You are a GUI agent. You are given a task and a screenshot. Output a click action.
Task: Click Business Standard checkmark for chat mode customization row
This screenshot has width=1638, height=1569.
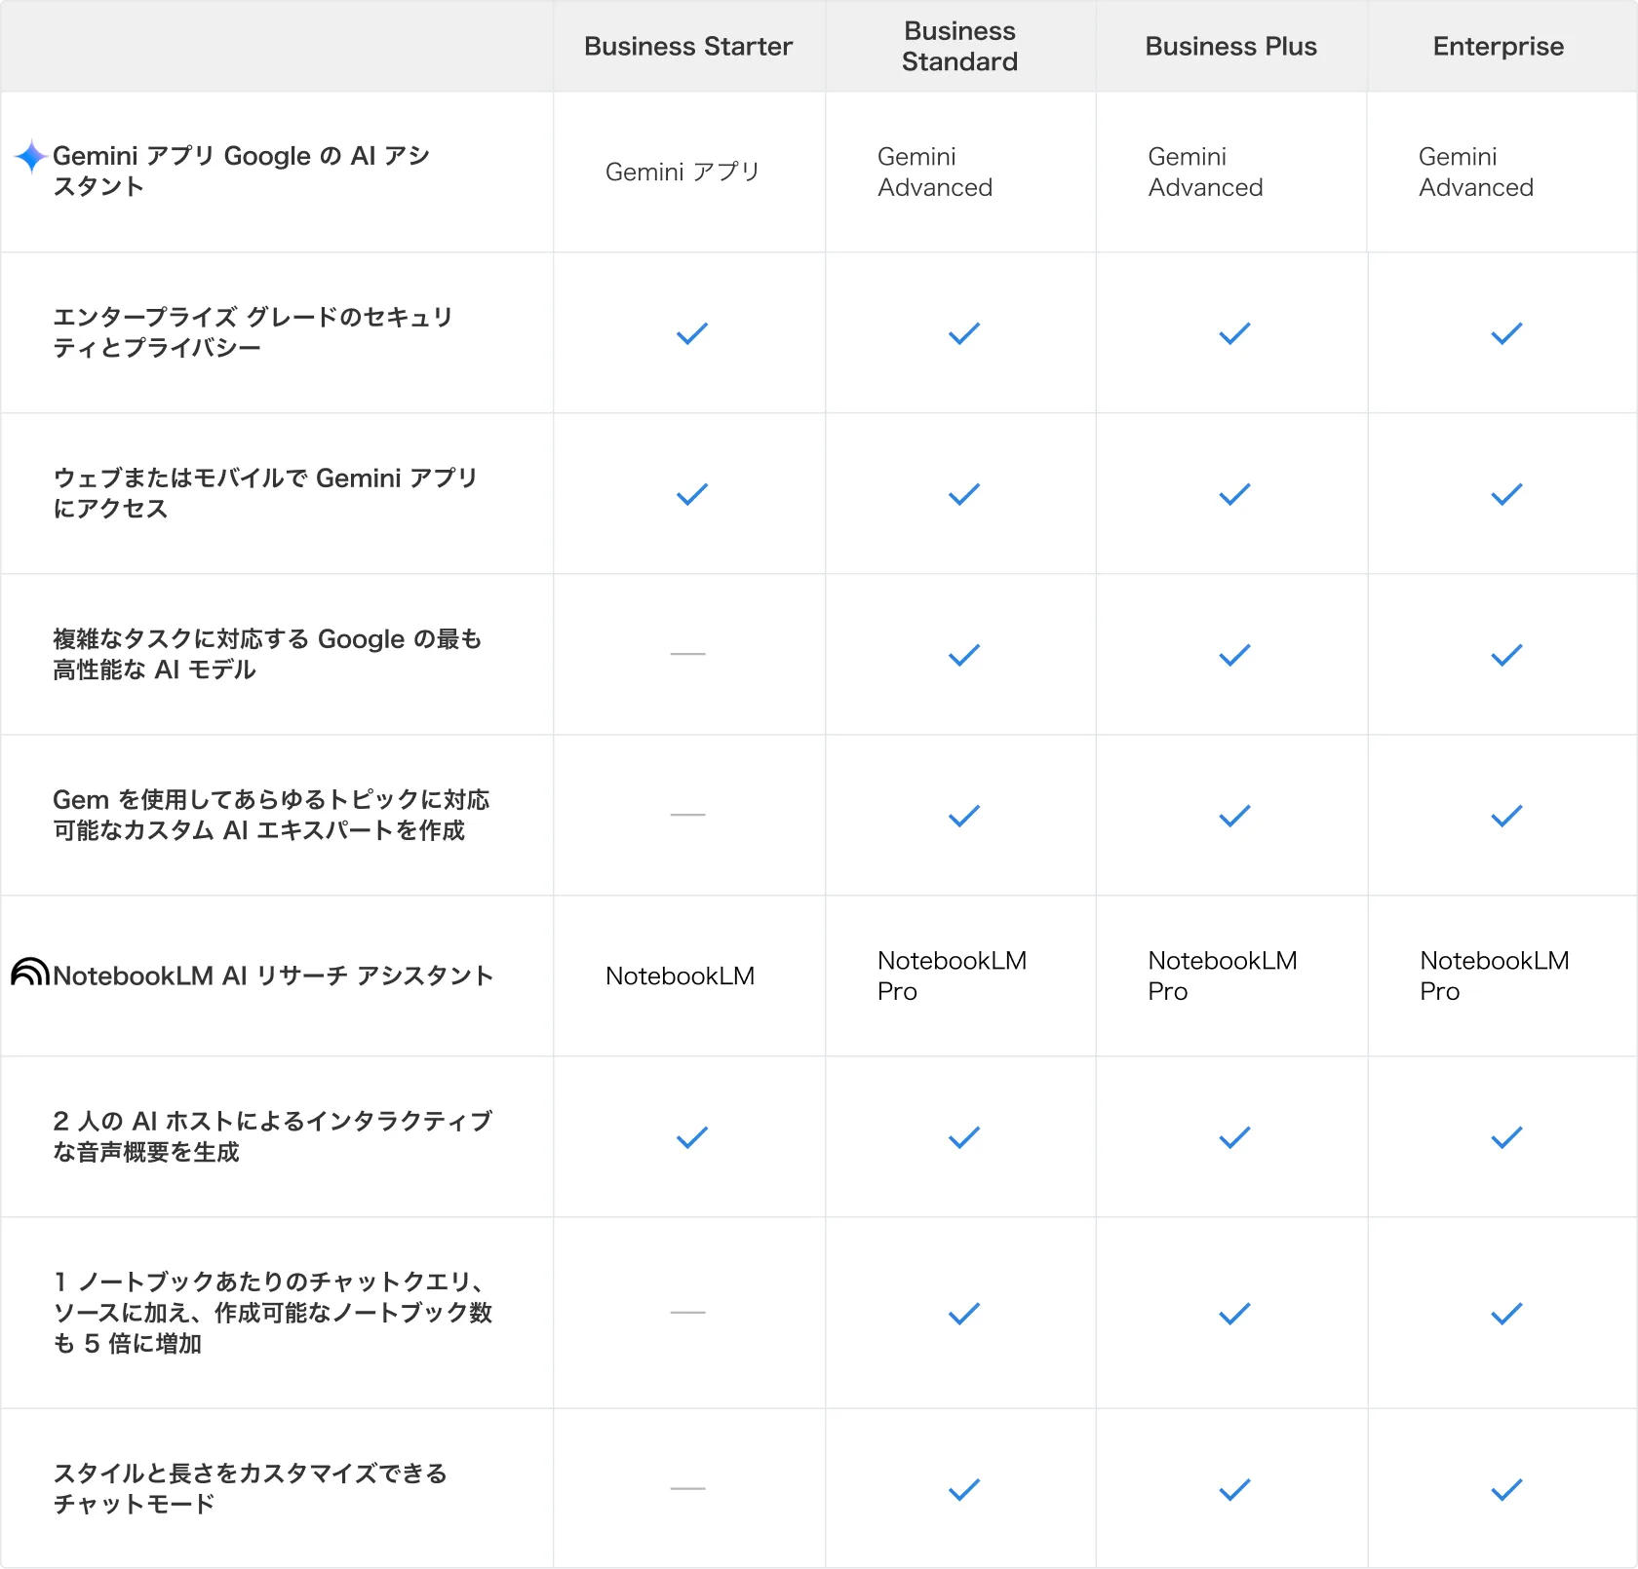coord(963,1490)
